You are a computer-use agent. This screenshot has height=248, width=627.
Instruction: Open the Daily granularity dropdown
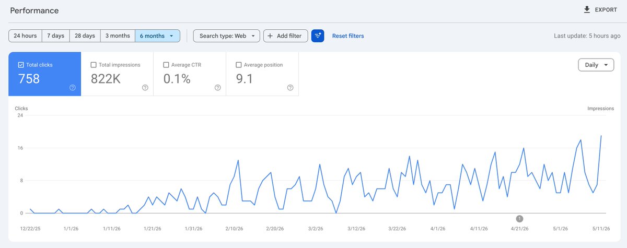point(596,65)
